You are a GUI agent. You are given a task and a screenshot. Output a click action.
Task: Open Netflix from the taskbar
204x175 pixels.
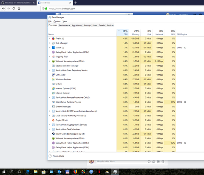coord(99,172)
